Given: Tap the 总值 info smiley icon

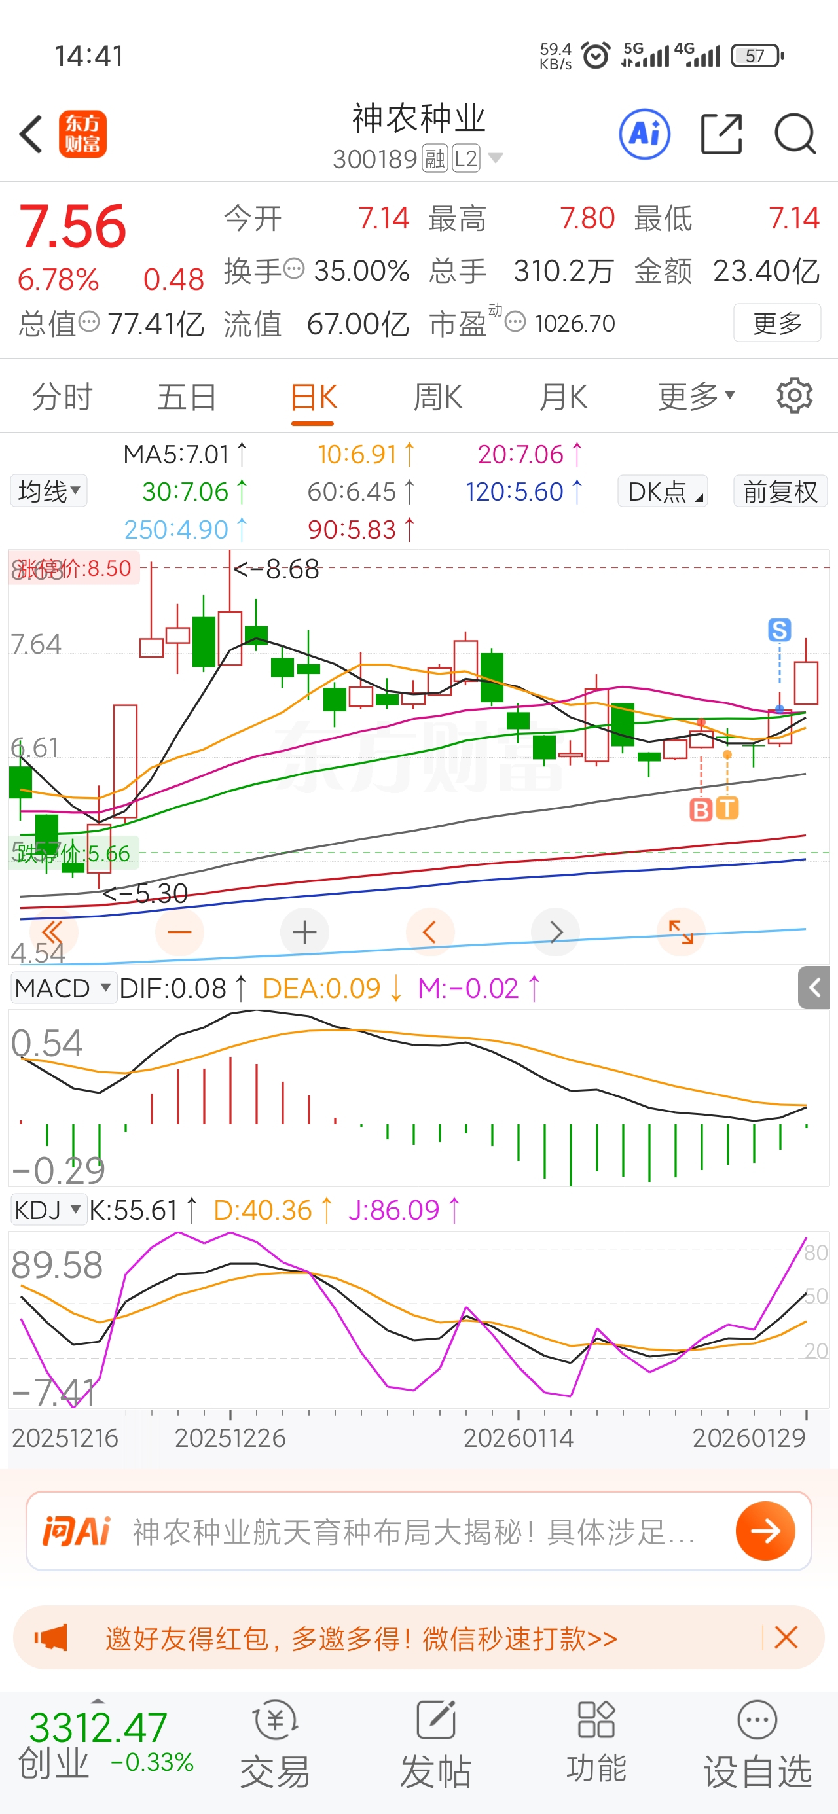Looking at the screenshot, I should coord(89,322).
